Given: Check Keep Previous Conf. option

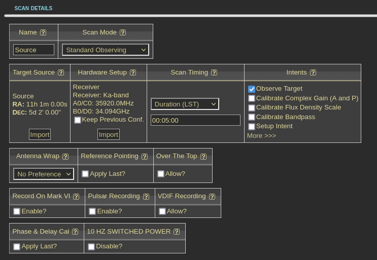Looking at the screenshot, I should coord(78,120).
